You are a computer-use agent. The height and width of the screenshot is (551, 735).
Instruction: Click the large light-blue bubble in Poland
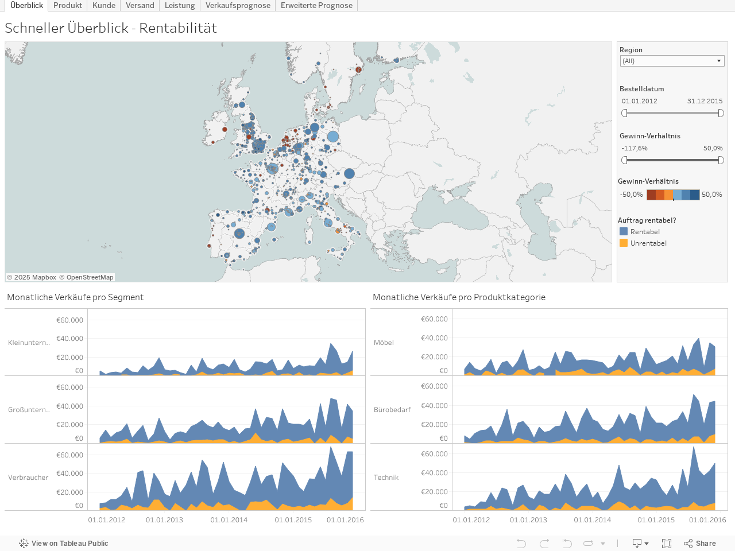[x=333, y=137]
